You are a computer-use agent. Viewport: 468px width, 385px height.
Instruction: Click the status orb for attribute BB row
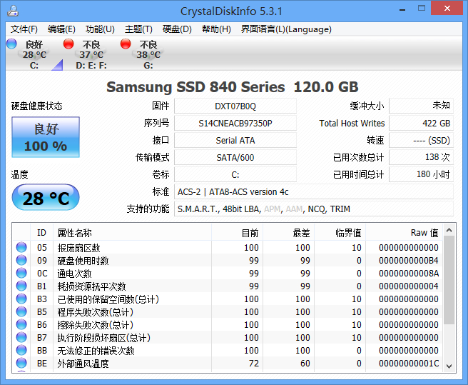(21, 351)
